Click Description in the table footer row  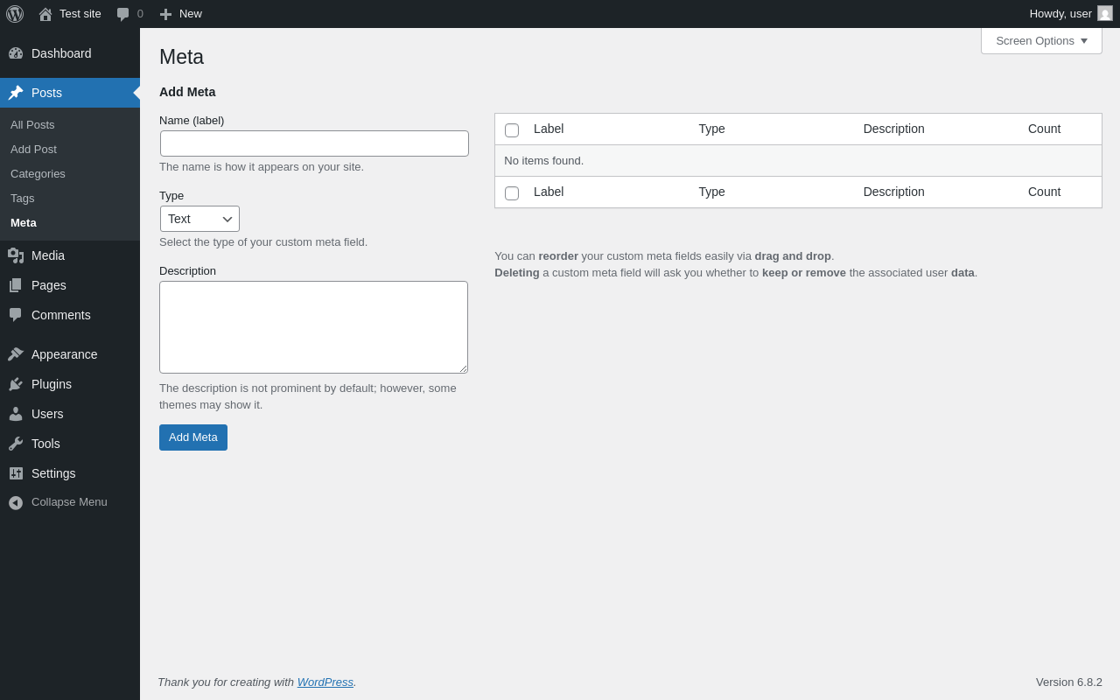point(893,192)
